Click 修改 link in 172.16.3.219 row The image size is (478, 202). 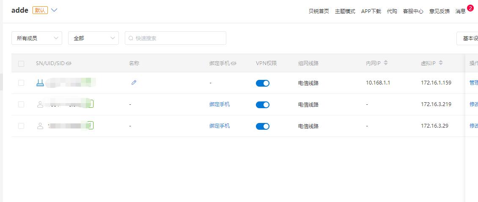(x=474, y=104)
